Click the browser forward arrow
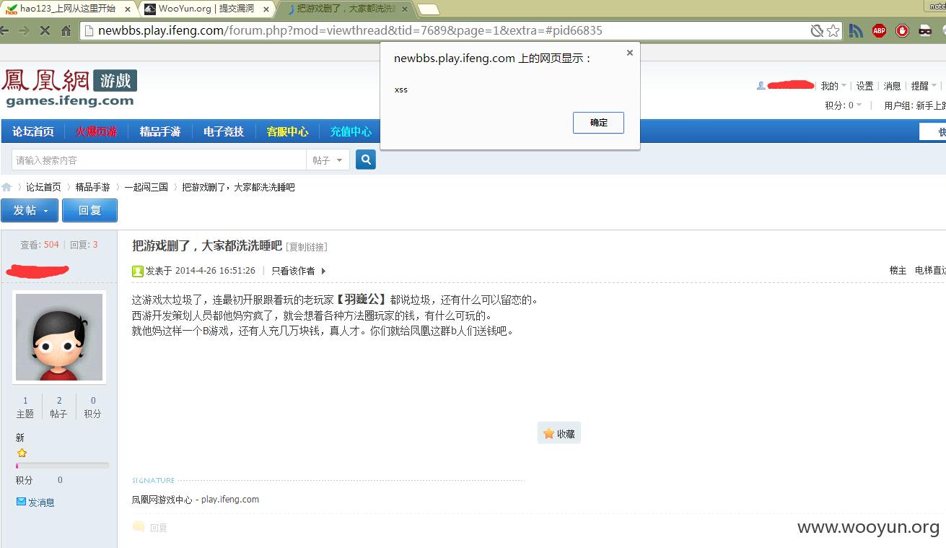 tap(25, 30)
